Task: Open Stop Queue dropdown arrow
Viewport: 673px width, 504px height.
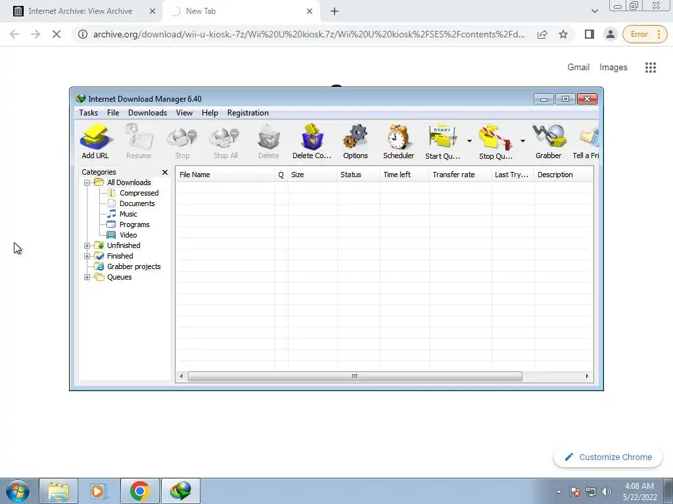Action: point(522,140)
